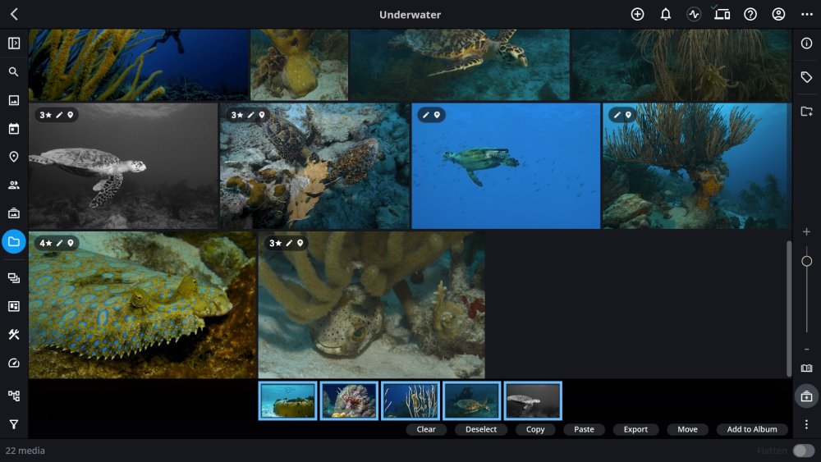Open the devices sync status icon
821x462 pixels.
[x=722, y=15]
